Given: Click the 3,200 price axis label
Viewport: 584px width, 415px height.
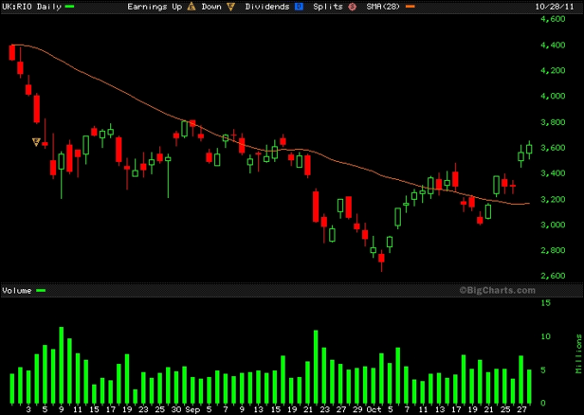Looking at the screenshot, I should (x=553, y=199).
